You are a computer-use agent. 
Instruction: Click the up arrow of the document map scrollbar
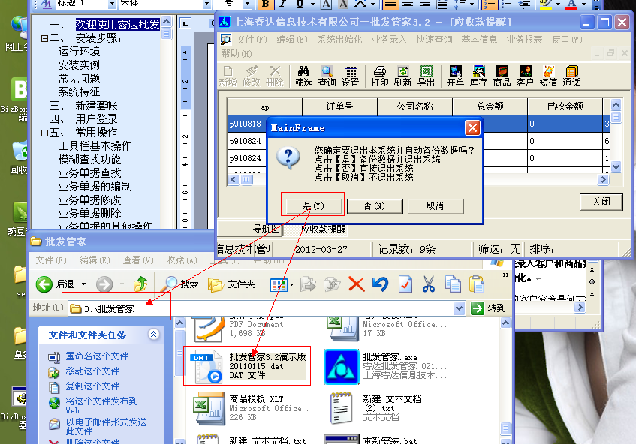point(166,21)
